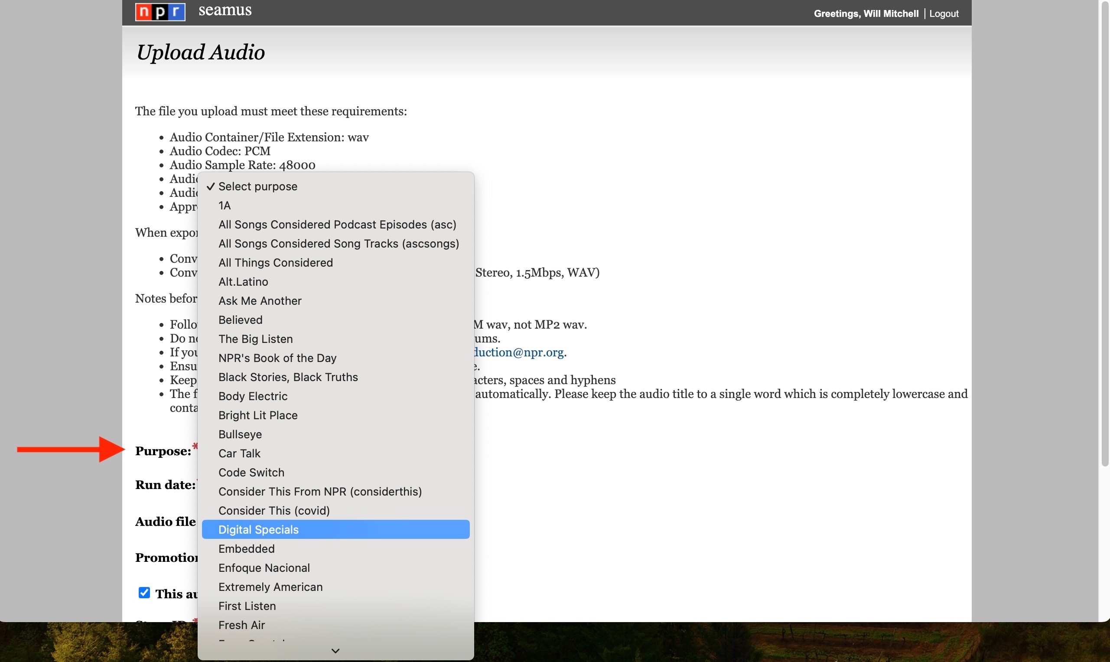The height and width of the screenshot is (662, 1110).
Task: Open the seamus home link
Action: coord(225,10)
